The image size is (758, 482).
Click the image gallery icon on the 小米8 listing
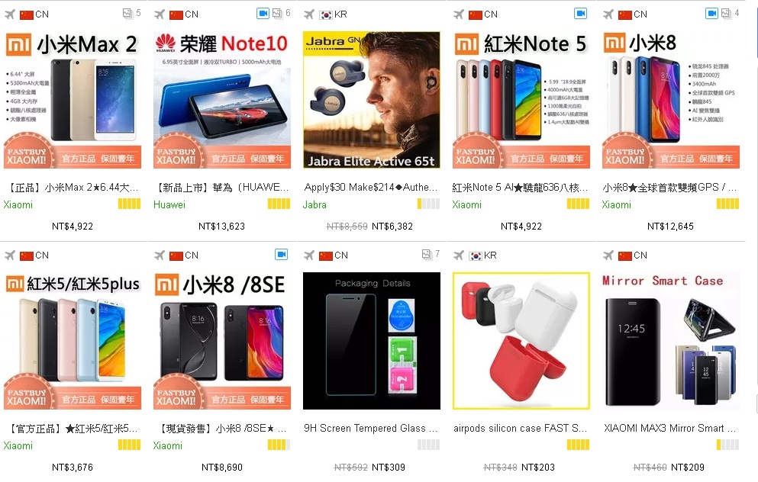[x=726, y=14]
